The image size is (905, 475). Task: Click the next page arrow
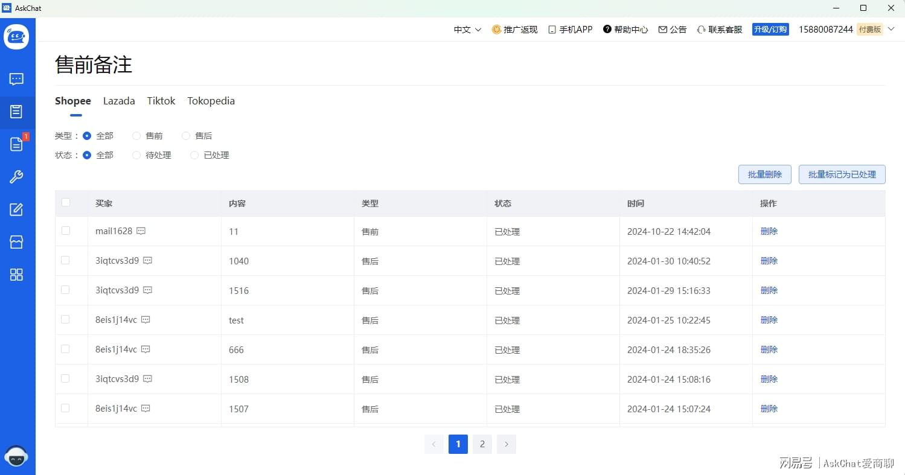[x=507, y=444]
